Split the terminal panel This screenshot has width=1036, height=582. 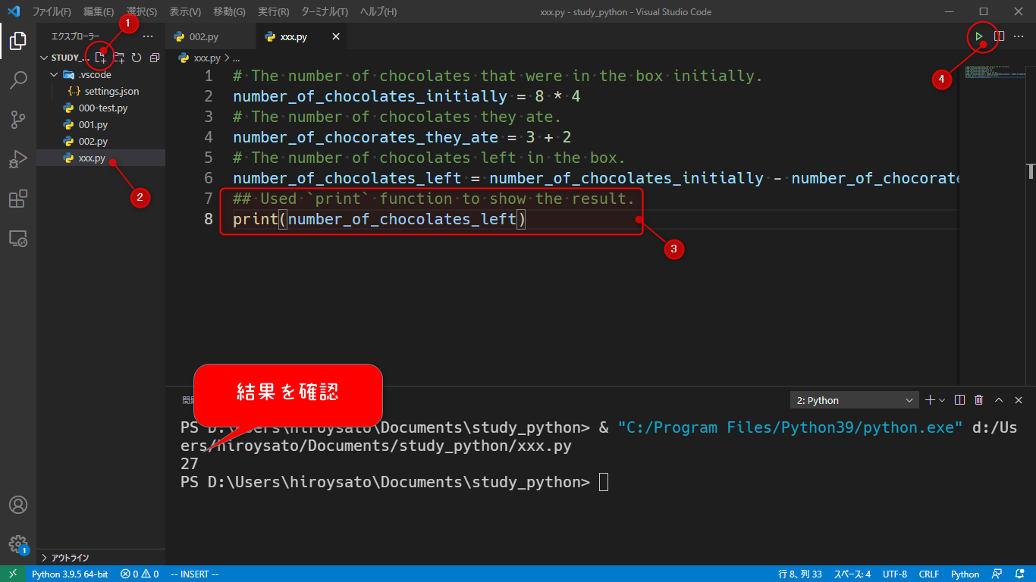(x=959, y=399)
